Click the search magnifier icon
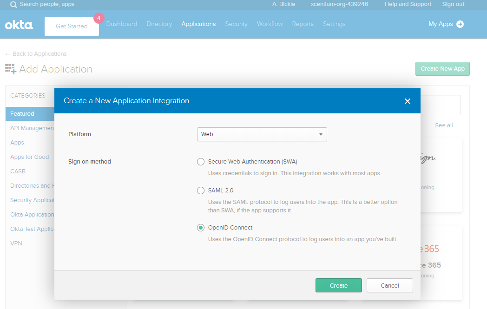The image size is (487, 309). (13, 5)
